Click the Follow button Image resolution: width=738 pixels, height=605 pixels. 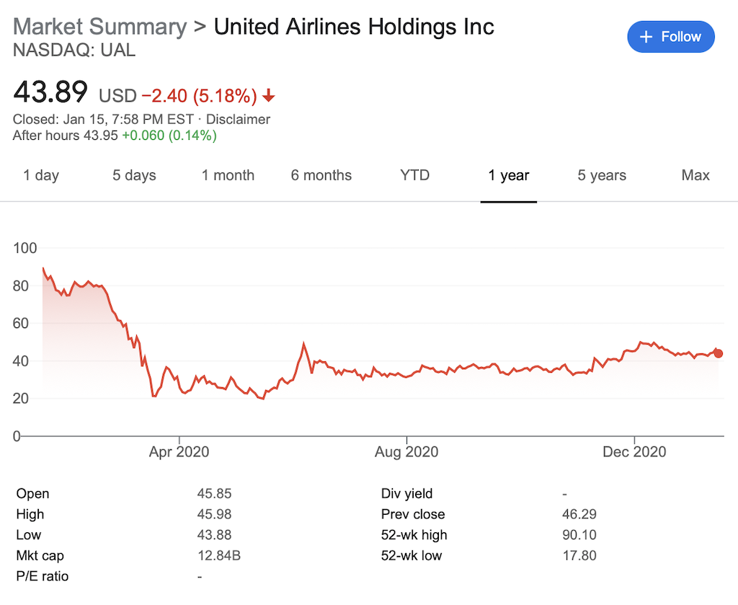(x=670, y=37)
